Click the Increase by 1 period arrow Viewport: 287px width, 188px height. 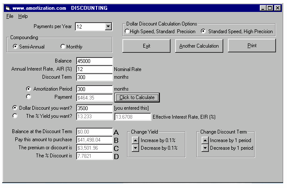(205, 140)
